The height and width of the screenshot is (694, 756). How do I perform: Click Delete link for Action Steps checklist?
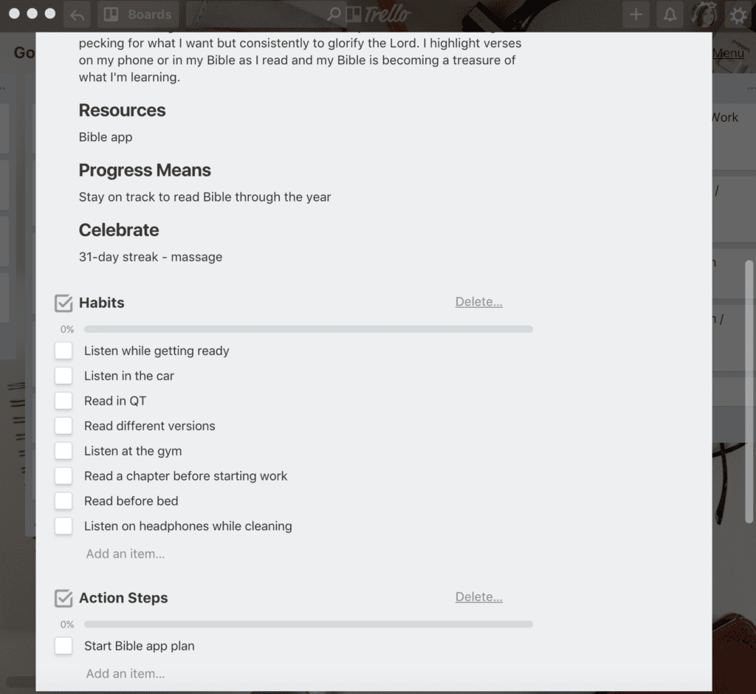click(478, 597)
